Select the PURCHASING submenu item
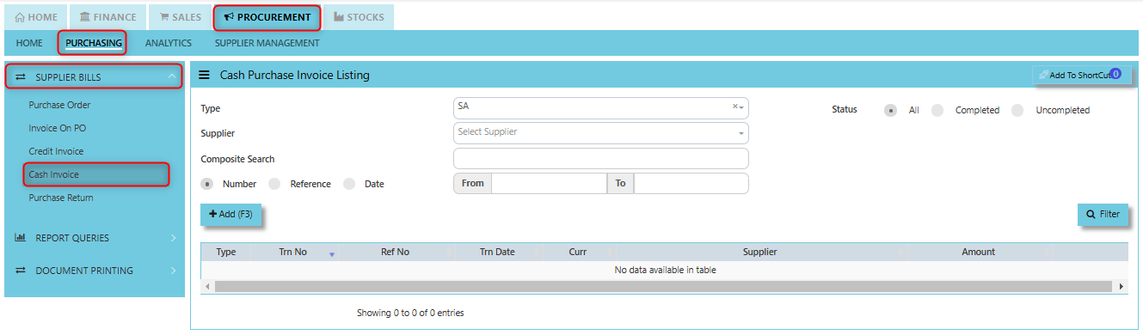Image resolution: width=1143 pixels, height=335 pixels. pos(93,43)
